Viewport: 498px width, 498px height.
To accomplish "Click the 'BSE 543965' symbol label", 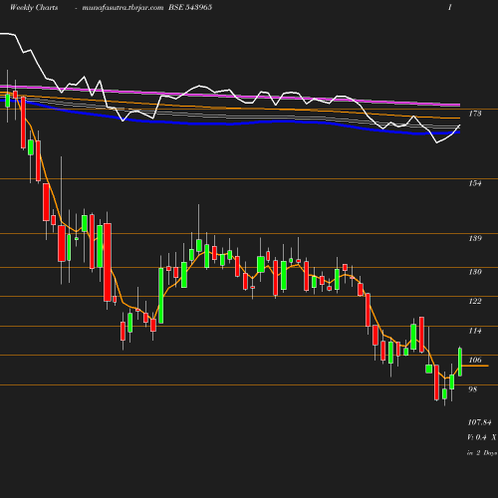I will point(190,7).
